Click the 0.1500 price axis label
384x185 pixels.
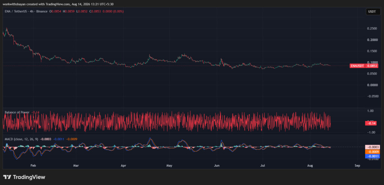click(372, 51)
